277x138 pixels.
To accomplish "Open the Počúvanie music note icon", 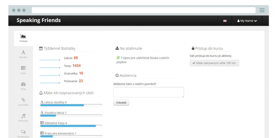I will click(x=23, y=116).
